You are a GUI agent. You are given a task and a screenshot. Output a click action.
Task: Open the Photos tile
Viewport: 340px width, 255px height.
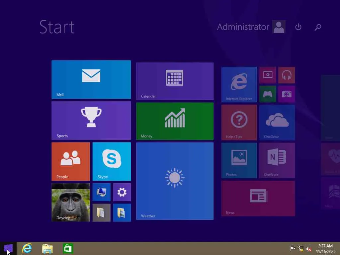coord(239,160)
